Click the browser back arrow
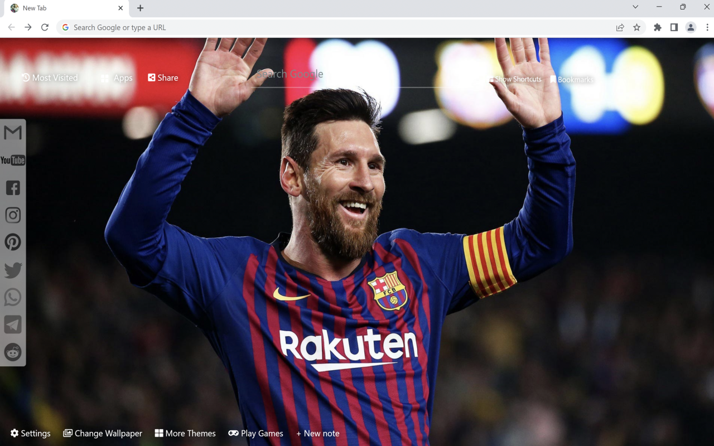 [11, 27]
